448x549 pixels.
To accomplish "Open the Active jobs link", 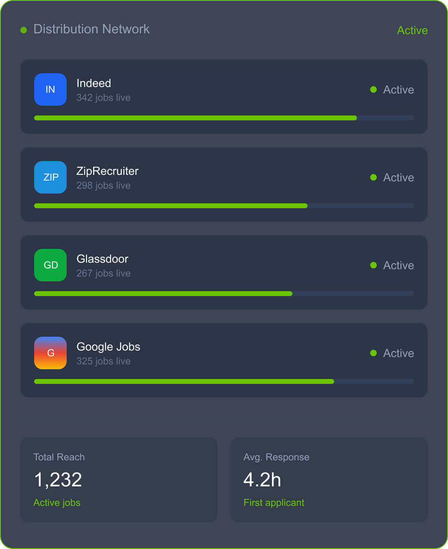I will [x=57, y=503].
